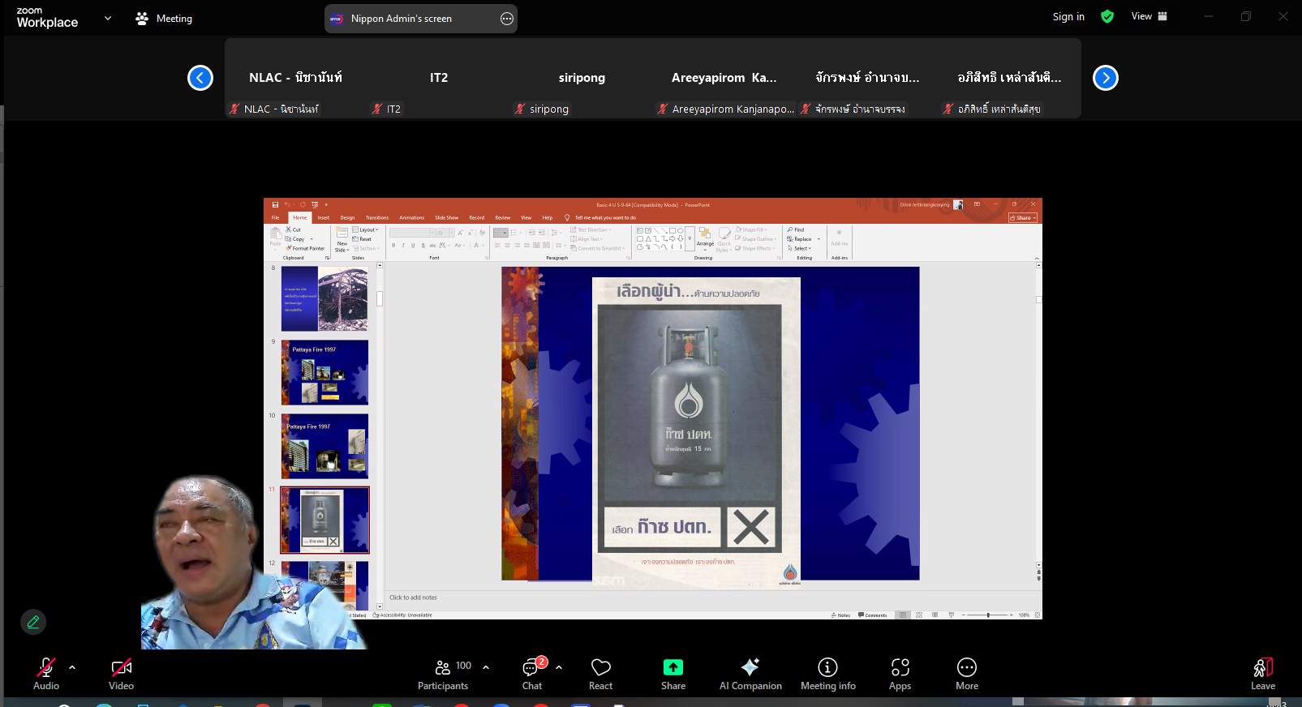
Task: Toggle Italic formatting in Font group
Action: (403, 245)
